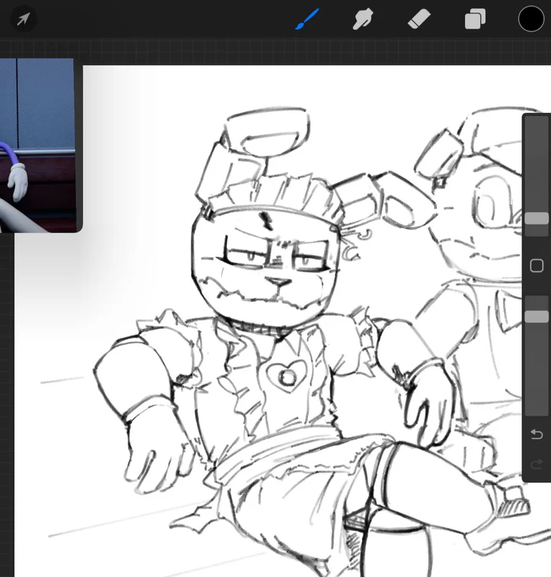551x577 pixels.
Task: Open the black active color swatch
Action: [531, 19]
